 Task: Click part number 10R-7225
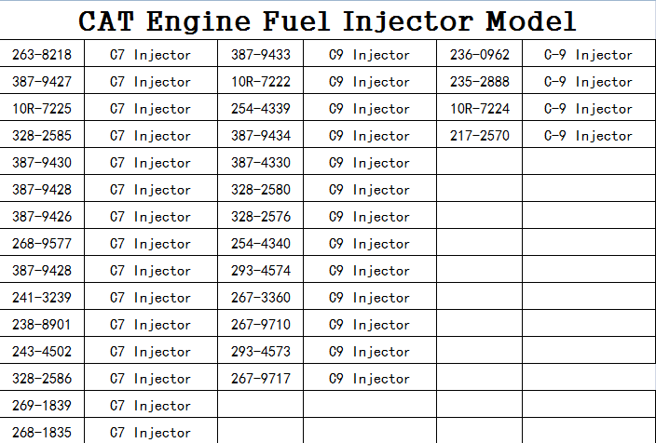[x=42, y=109]
